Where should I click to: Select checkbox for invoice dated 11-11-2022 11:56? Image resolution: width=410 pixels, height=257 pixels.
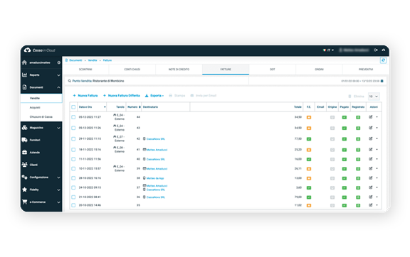[x=73, y=159]
